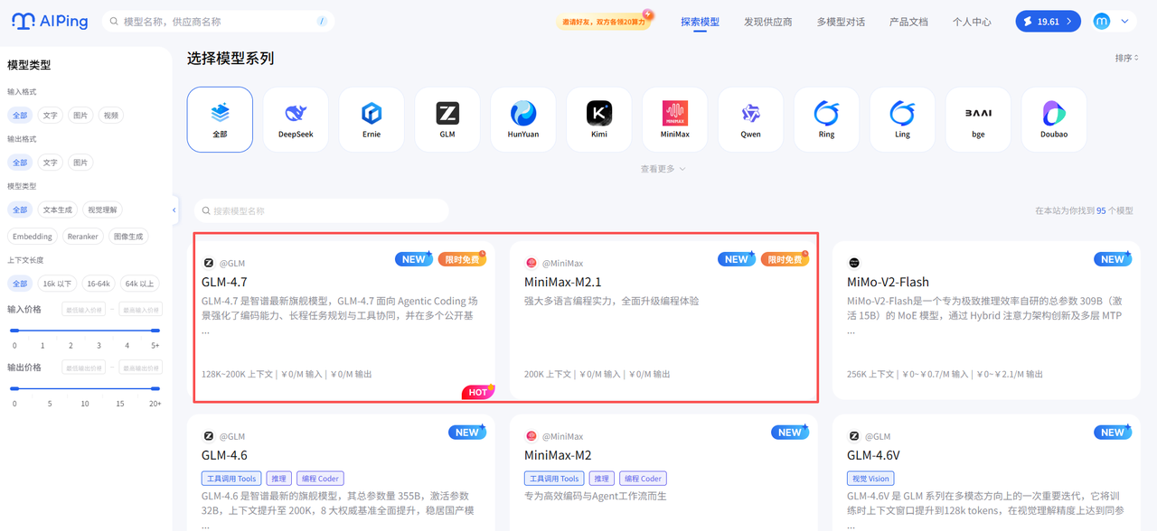1157x531 pixels.
Task: Open the GLM-4.7 model title
Action: [x=224, y=282]
